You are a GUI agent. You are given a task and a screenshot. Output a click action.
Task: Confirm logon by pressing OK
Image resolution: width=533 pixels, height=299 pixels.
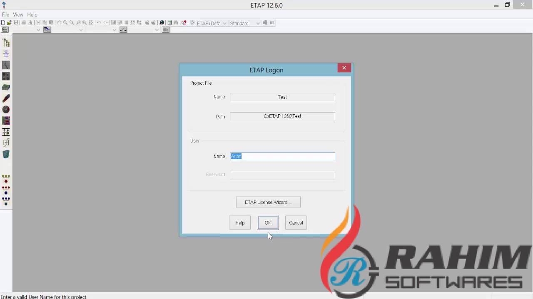268,223
